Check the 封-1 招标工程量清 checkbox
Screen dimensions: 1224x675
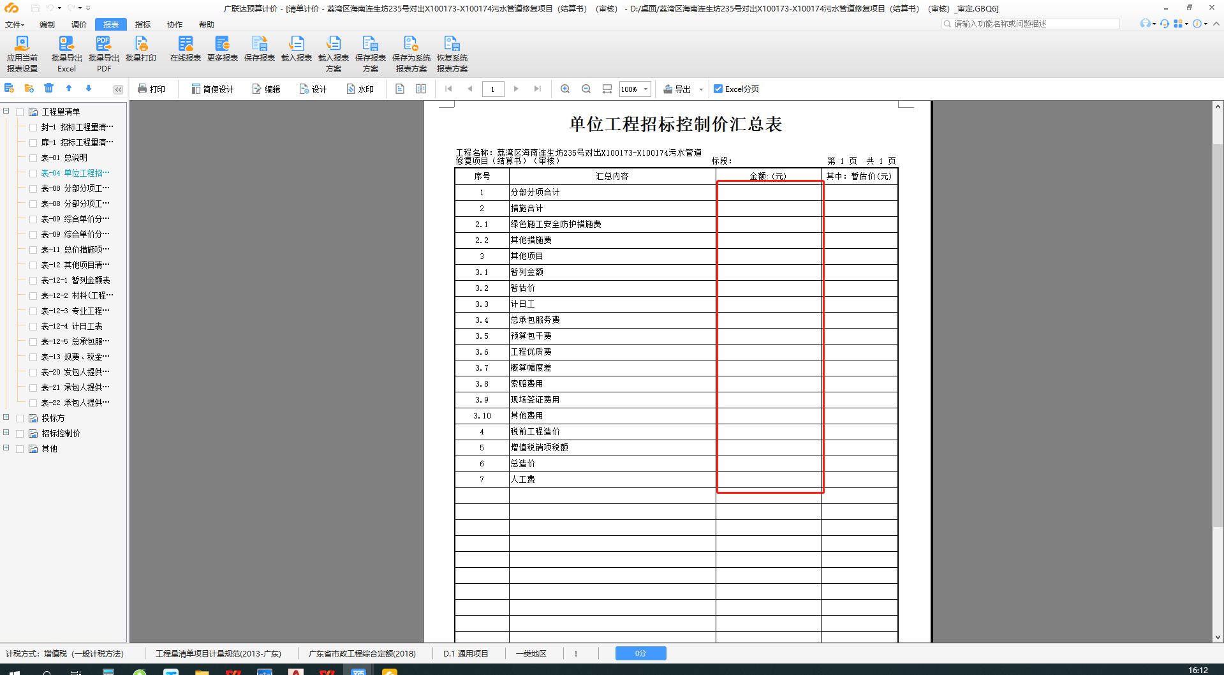[33, 127]
